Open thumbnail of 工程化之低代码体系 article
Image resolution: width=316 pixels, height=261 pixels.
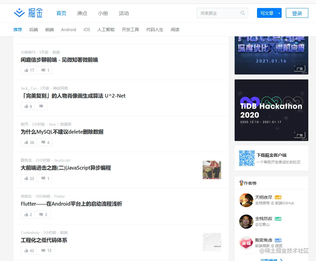click(212, 242)
